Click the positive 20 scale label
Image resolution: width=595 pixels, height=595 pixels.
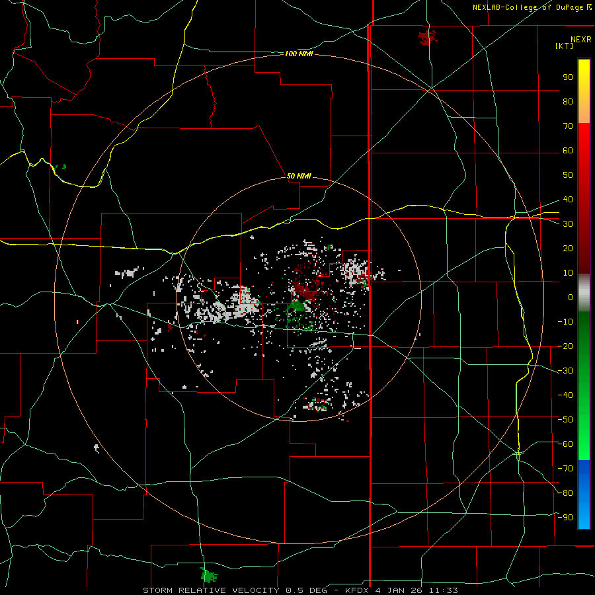click(x=568, y=249)
